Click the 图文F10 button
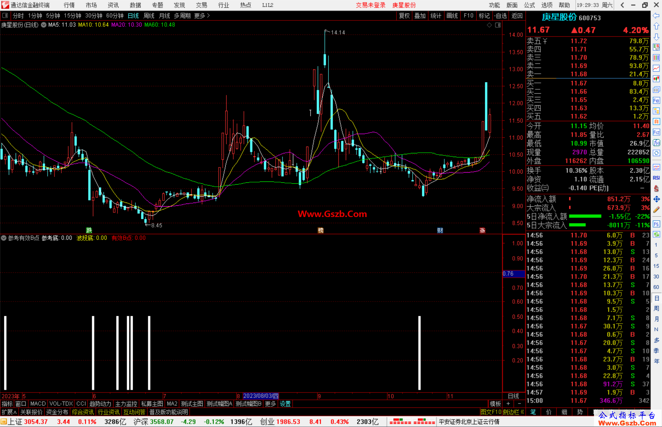Image resolution: width=662 pixels, height=427 pixels. pyautogui.click(x=491, y=412)
